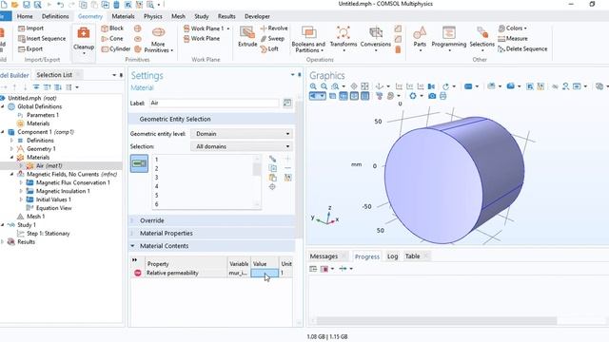Click the Sweep operation
This screenshot has width=609, height=342.
pos(273,38)
